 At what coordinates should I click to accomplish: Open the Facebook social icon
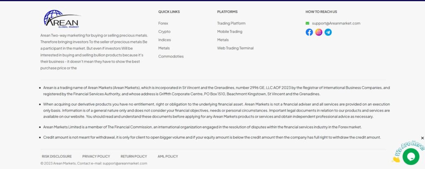pos(309,32)
